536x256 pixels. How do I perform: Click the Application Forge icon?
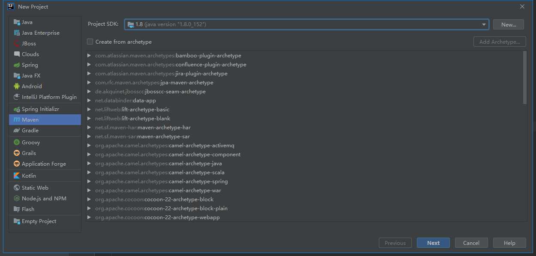pyautogui.click(x=17, y=164)
